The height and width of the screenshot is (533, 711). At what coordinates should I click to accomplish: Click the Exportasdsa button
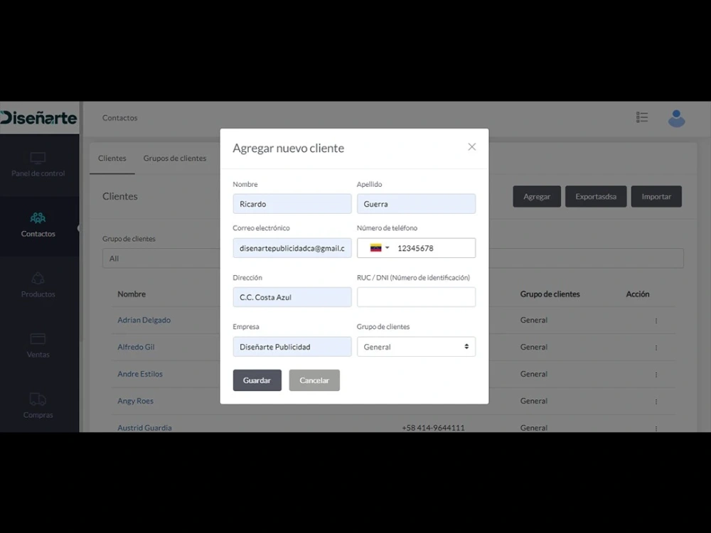(596, 196)
